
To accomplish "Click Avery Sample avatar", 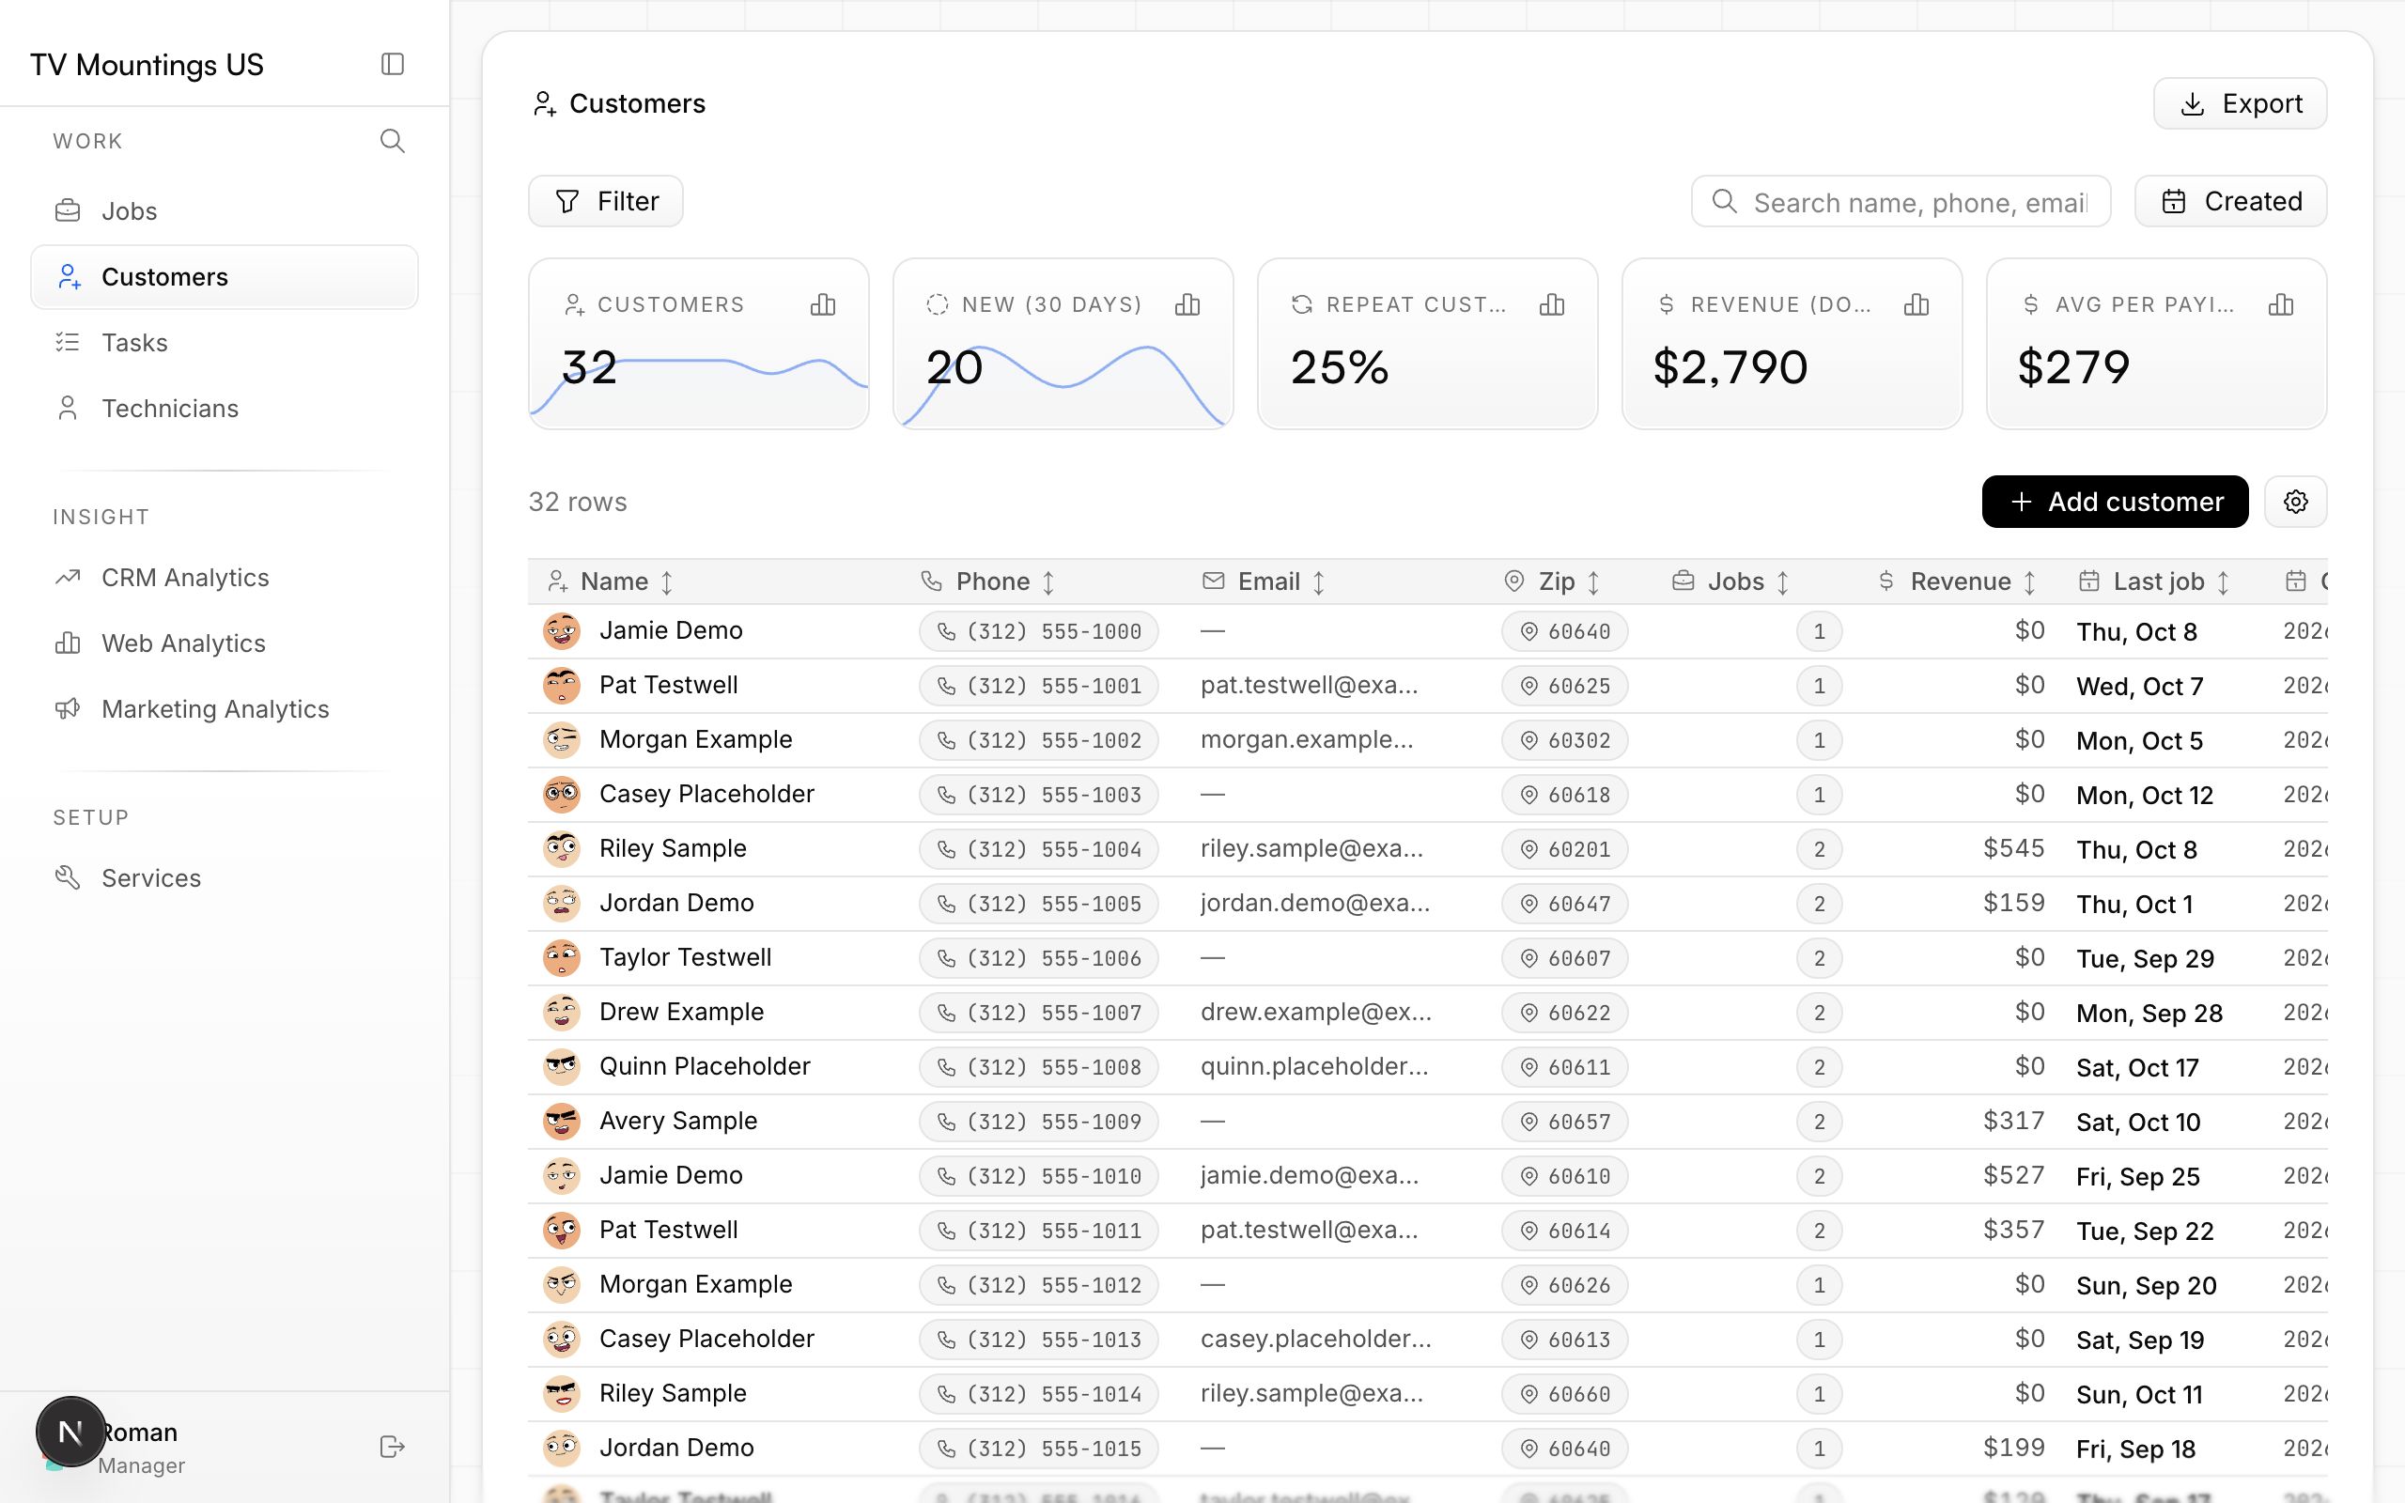I will 562,1122.
